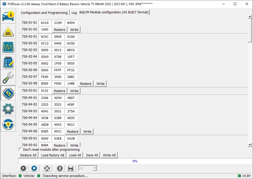Click Write for row 726-03-01

(74, 91)
